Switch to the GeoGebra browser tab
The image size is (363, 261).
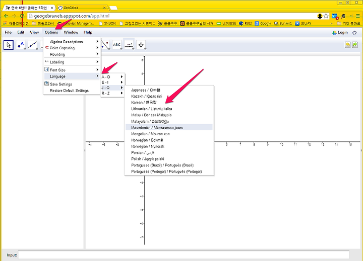[81, 8]
